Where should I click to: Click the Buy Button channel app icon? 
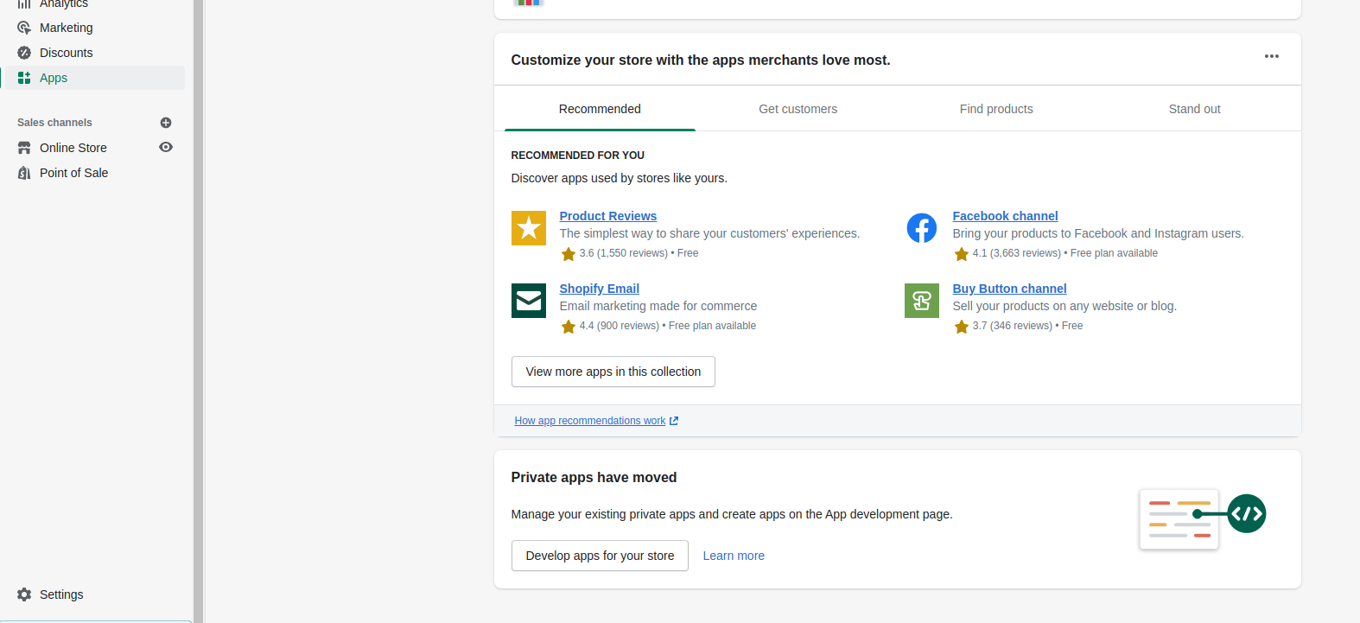click(x=922, y=301)
